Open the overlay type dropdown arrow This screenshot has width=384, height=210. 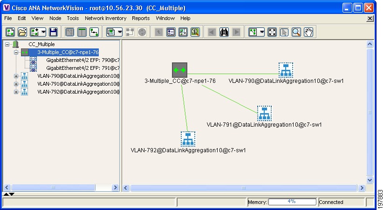(x=120, y=32)
